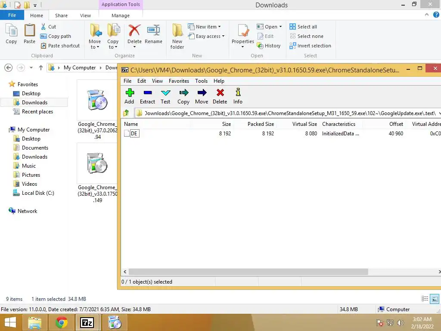Click Paste shortcut in Explorer ribbon
Image resolution: width=441 pixels, height=331 pixels.
coord(60,46)
